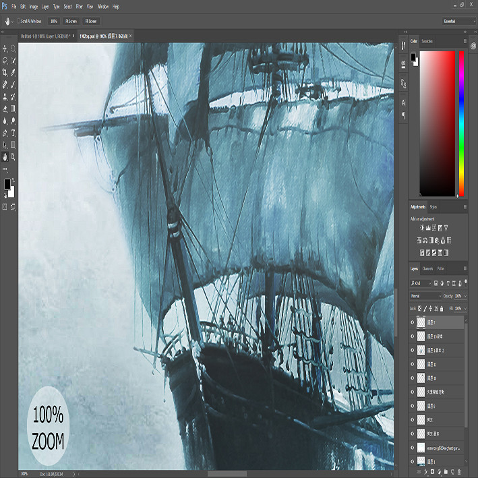Create new group folder icon in Layers
Viewport: 478px width, 478px height.
coord(446,472)
